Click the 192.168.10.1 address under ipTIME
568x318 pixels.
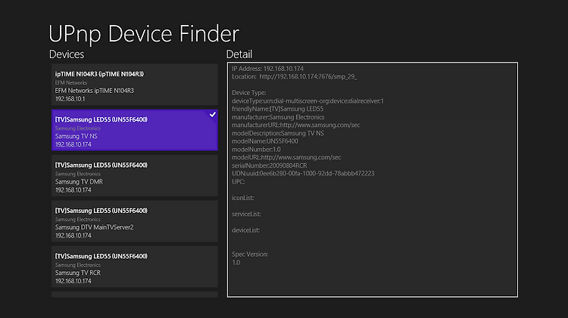[x=70, y=99]
